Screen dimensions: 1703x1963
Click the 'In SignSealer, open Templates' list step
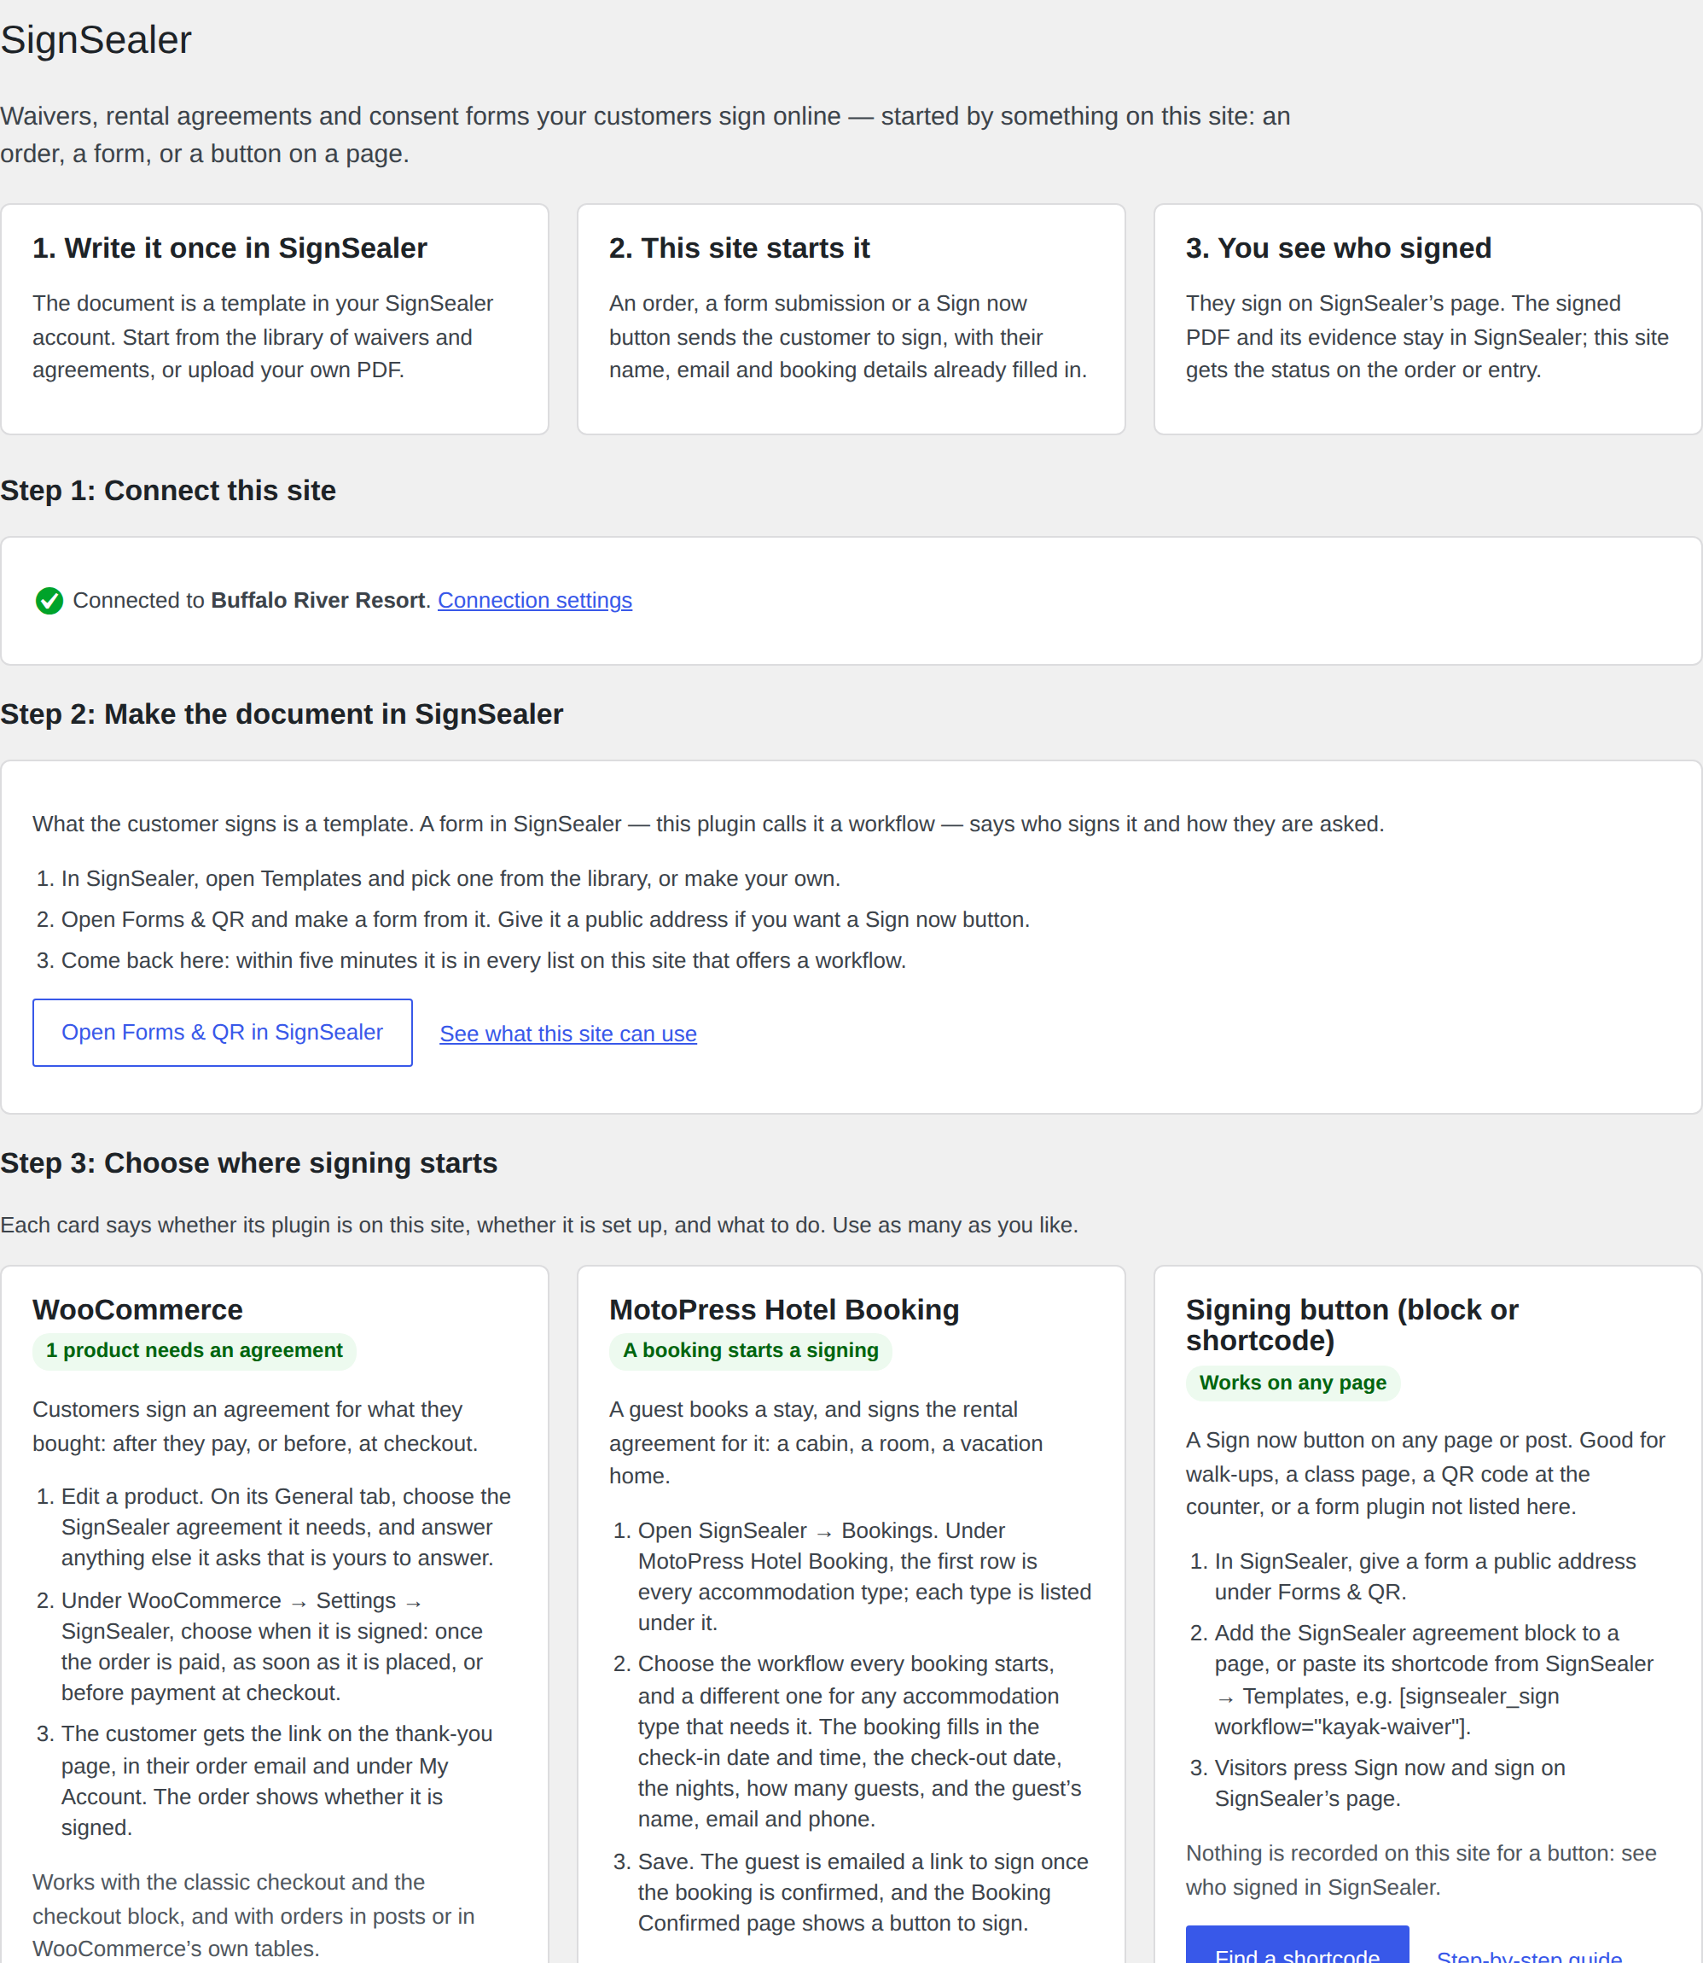tap(450, 878)
